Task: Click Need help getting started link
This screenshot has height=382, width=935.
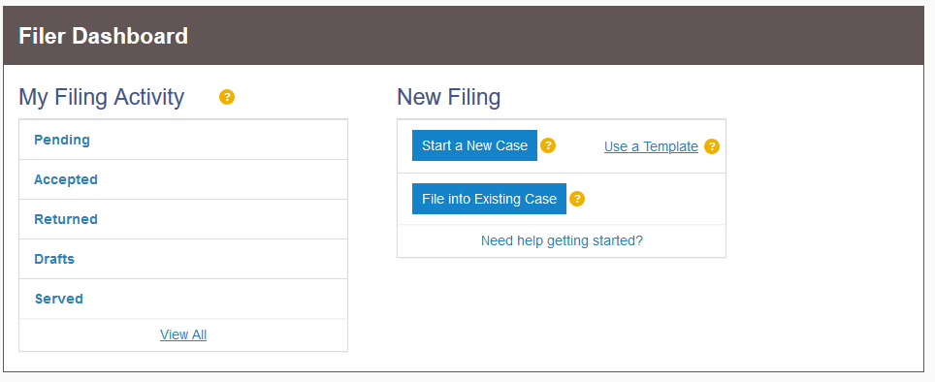Action: pyautogui.click(x=562, y=240)
